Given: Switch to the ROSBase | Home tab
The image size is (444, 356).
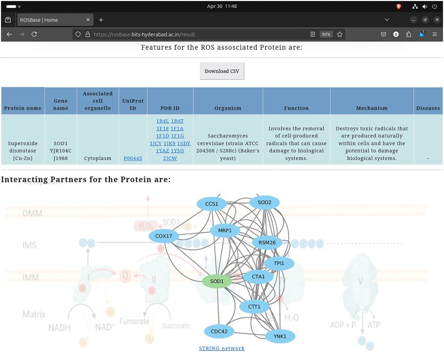Looking at the screenshot, I should coord(55,20).
